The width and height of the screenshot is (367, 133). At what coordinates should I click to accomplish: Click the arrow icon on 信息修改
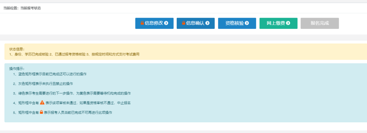click(x=166, y=23)
